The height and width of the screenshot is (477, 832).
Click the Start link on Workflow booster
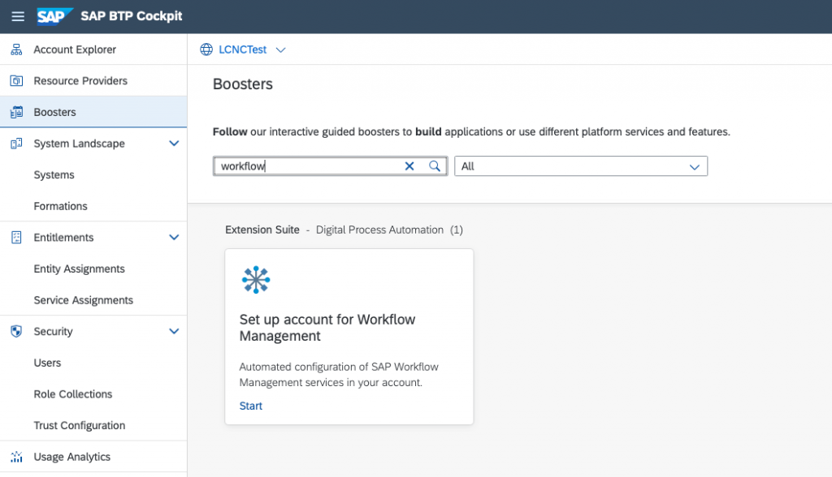[250, 406]
